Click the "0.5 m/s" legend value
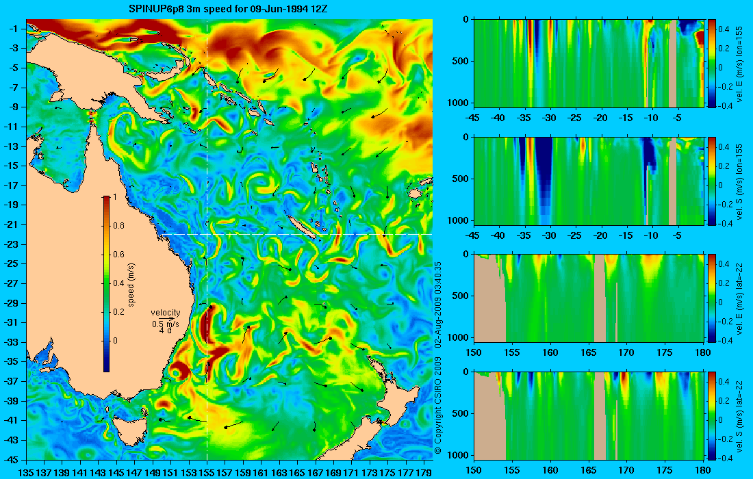The image size is (753, 479). 165,324
